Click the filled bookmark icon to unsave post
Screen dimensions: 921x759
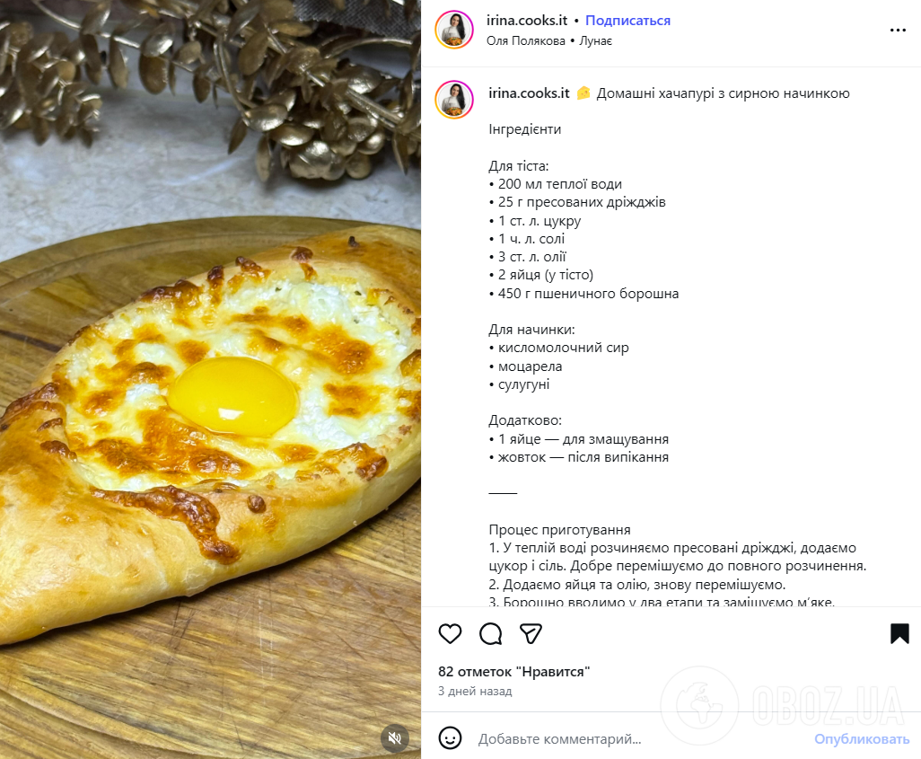[898, 634]
